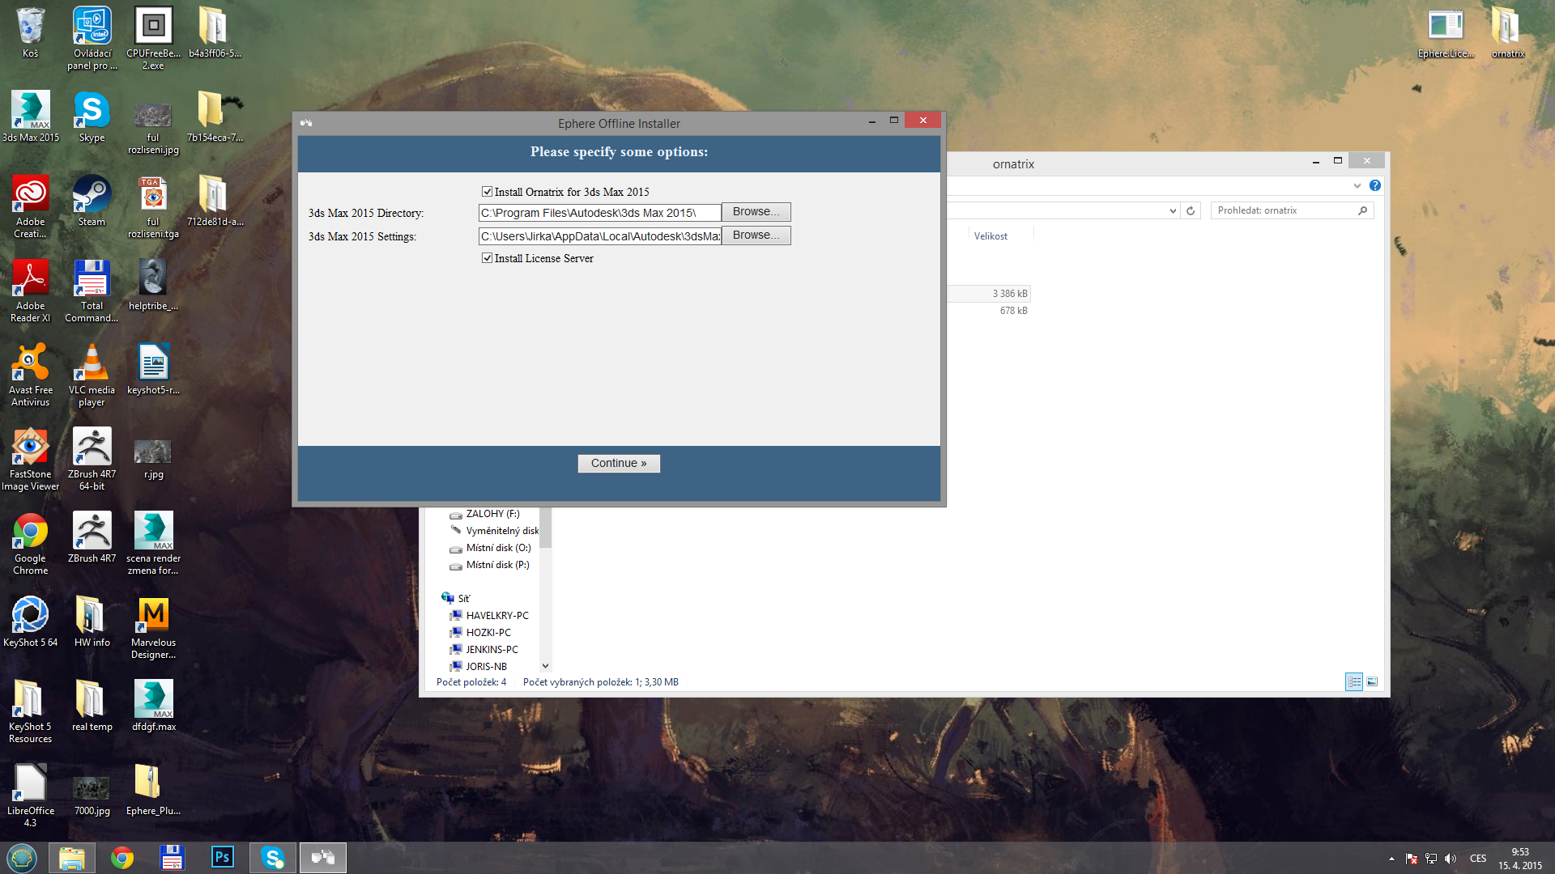
Task: Edit the 3ds Max 2015 Directory path field
Action: tap(599, 213)
